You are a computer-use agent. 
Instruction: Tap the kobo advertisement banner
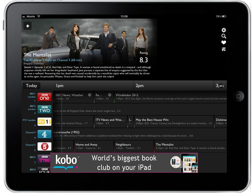(x=124, y=163)
